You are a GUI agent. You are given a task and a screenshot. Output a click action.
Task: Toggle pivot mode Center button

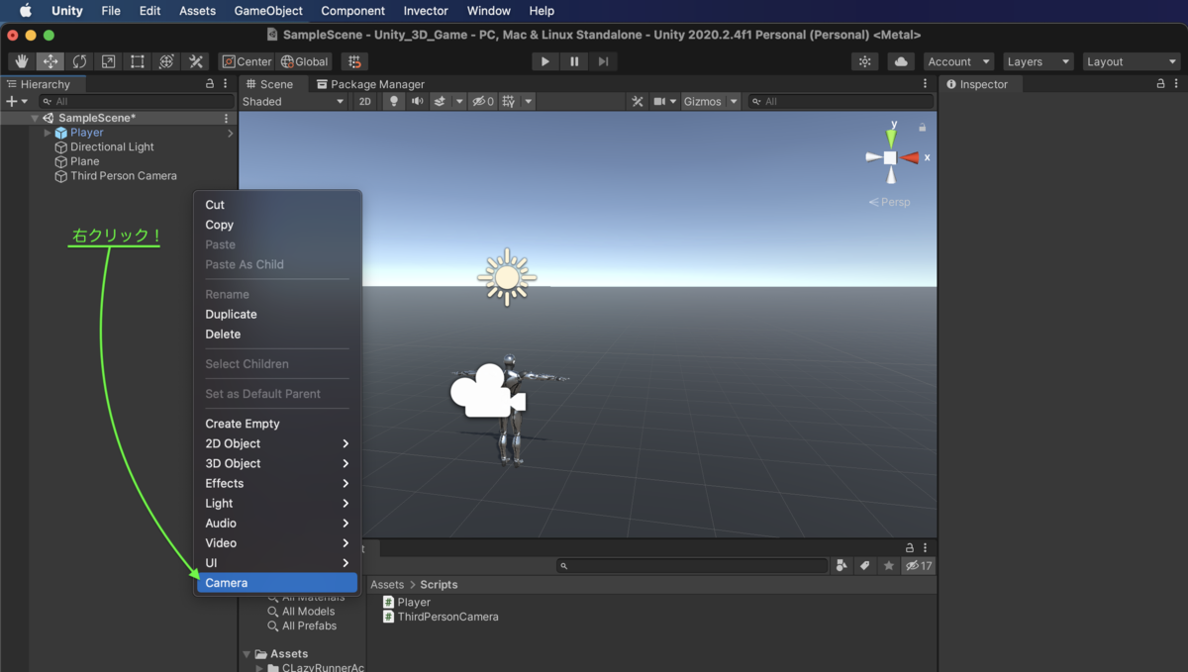247,61
